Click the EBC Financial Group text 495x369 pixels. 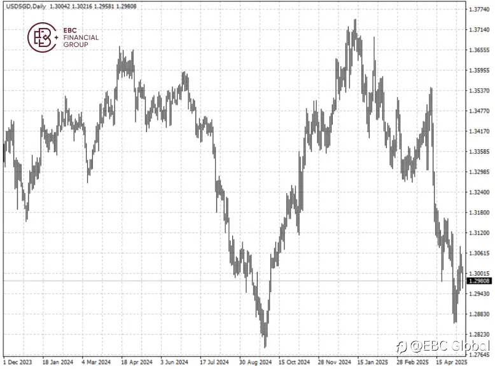coord(81,37)
